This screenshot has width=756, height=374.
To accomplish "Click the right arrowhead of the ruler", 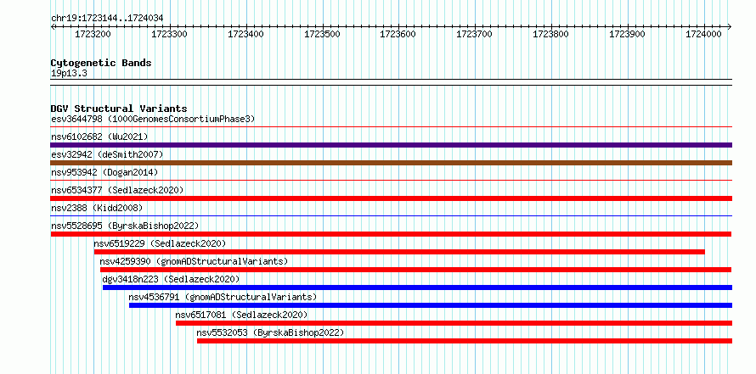I will 730,26.
